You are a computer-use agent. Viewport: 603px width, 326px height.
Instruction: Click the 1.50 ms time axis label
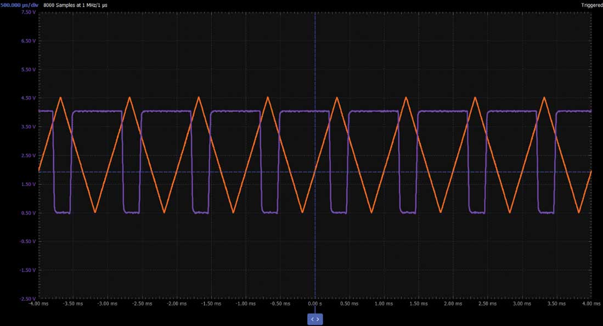point(419,303)
